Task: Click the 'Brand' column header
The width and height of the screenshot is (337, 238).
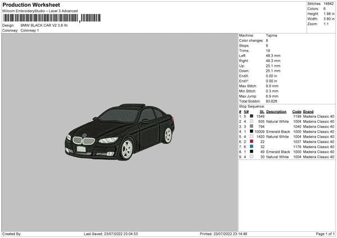Action: click(308, 112)
